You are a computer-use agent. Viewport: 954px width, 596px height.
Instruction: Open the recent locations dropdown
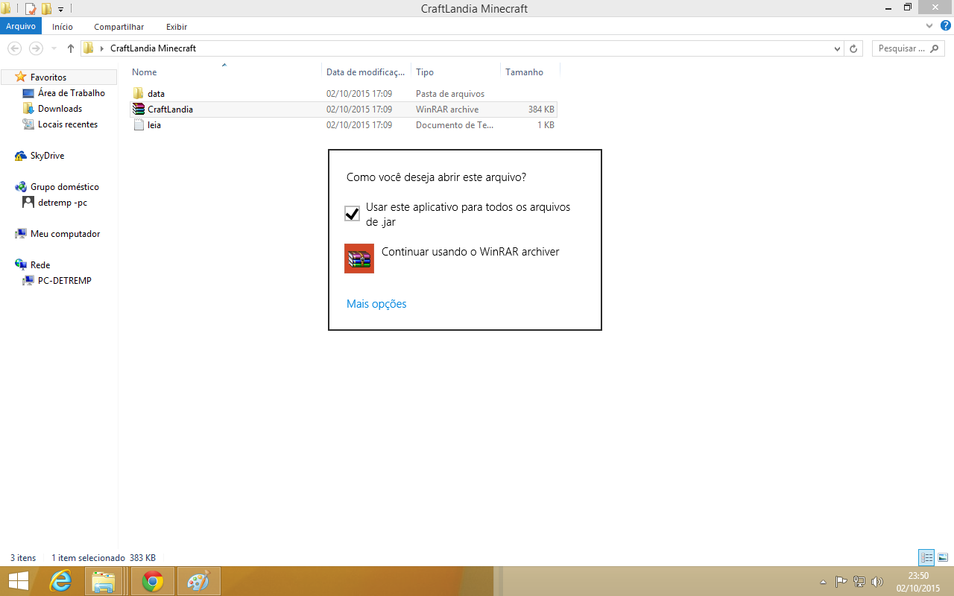pos(54,48)
